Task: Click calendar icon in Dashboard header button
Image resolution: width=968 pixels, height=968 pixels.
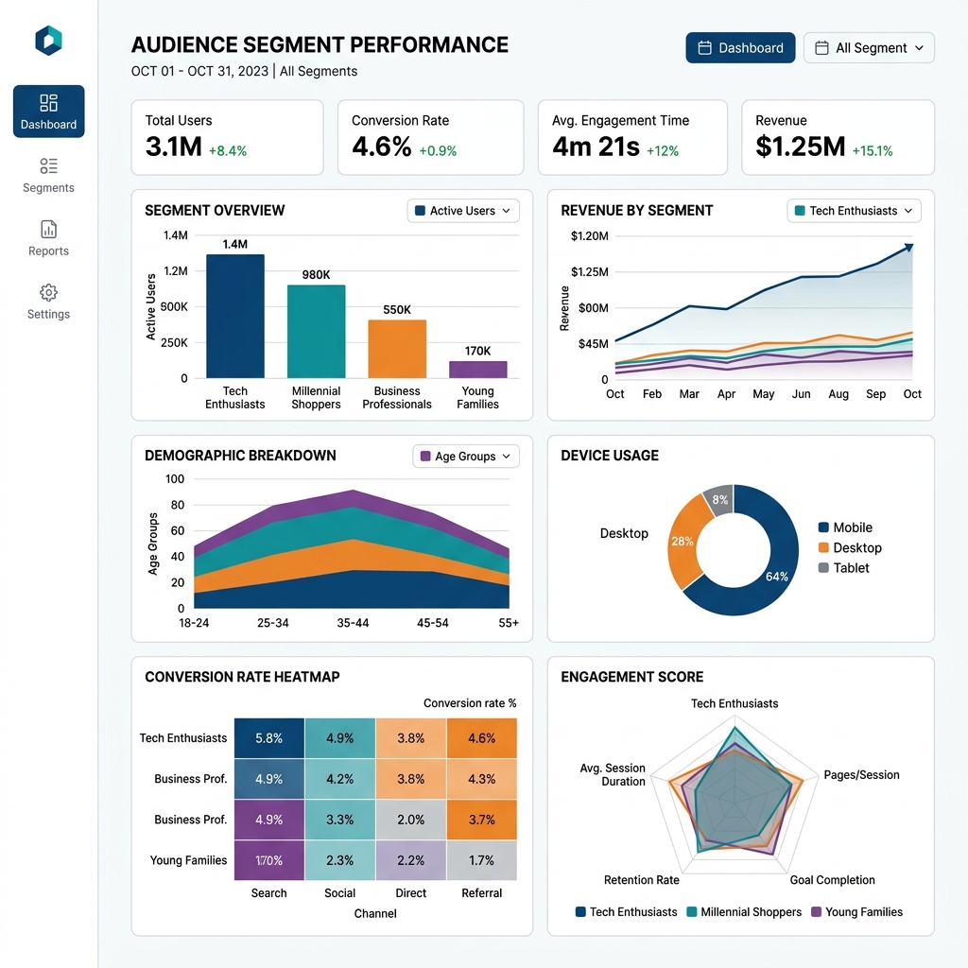Action: point(704,47)
